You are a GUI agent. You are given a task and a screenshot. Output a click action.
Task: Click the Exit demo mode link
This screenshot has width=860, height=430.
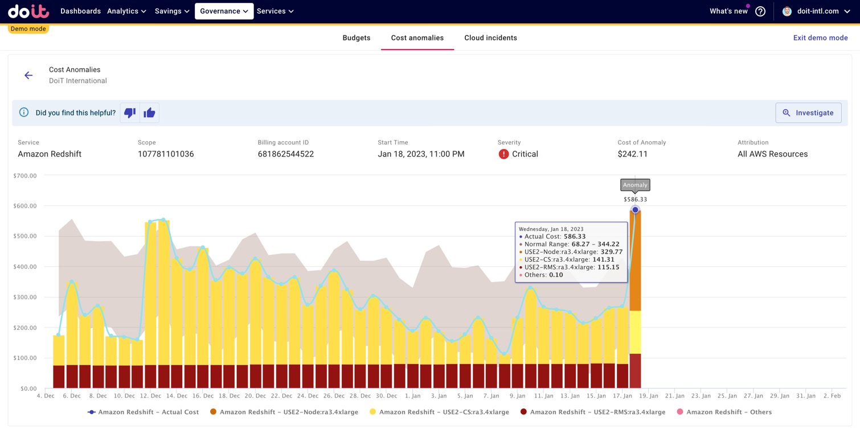point(820,38)
